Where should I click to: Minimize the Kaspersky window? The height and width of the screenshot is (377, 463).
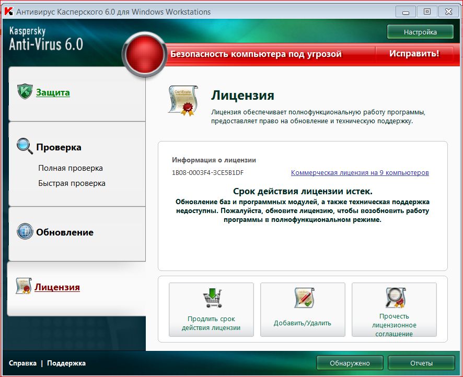tap(406, 12)
